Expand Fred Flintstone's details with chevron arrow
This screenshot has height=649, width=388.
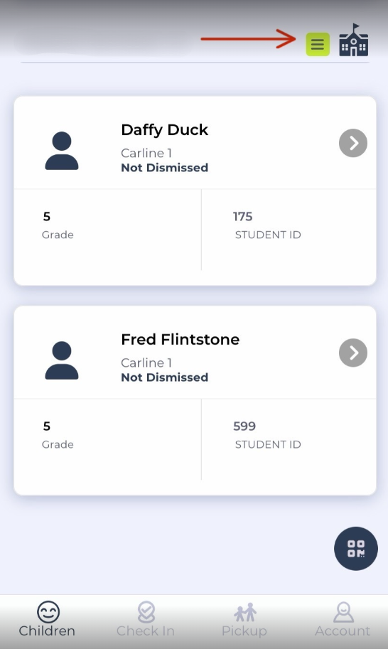(x=353, y=353)
